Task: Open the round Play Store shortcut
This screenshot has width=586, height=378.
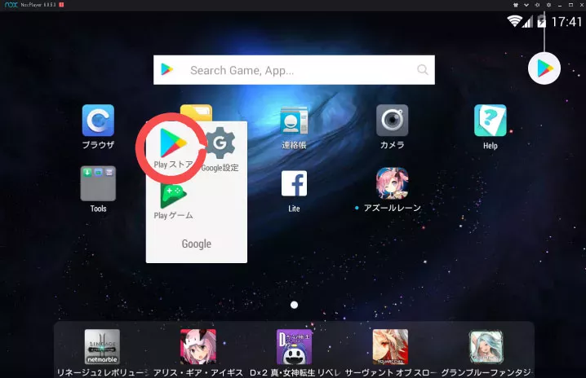Action: pyautogui.click(x=544, y=68)
